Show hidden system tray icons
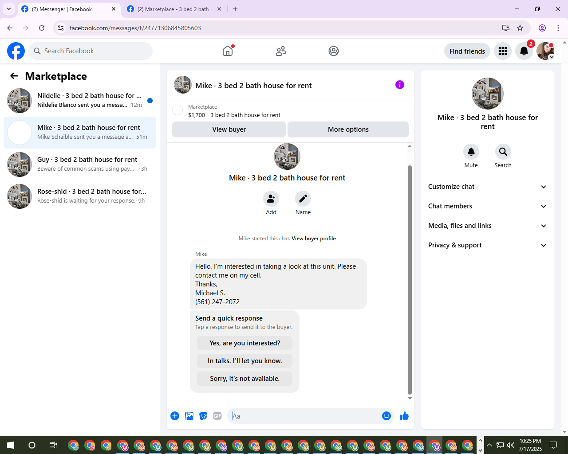 (x=489, y=445)
